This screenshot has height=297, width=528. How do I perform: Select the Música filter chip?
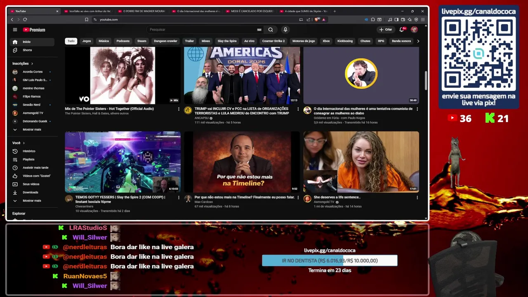click(104, 41)
